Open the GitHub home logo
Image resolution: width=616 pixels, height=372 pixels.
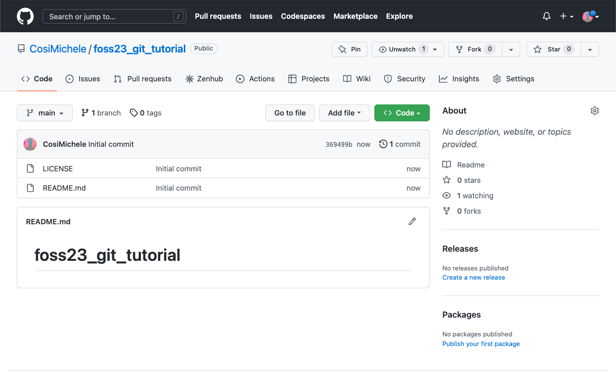click(26, 16)
